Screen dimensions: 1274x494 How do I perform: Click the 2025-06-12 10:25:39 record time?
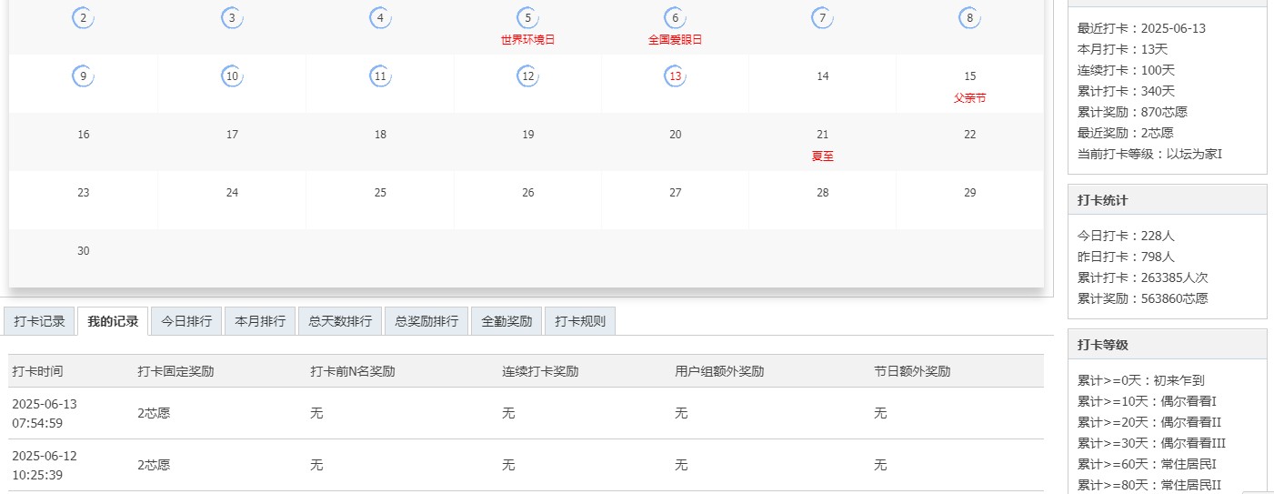(45, 464)
